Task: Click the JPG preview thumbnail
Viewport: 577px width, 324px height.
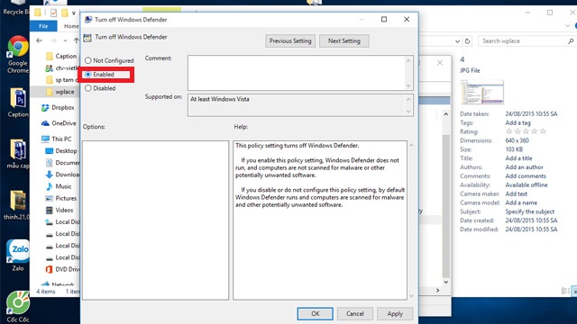Action: pyautogui.click(x=482, y=92)
